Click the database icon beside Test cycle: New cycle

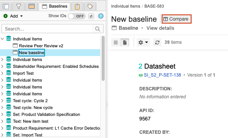point(9,107)
